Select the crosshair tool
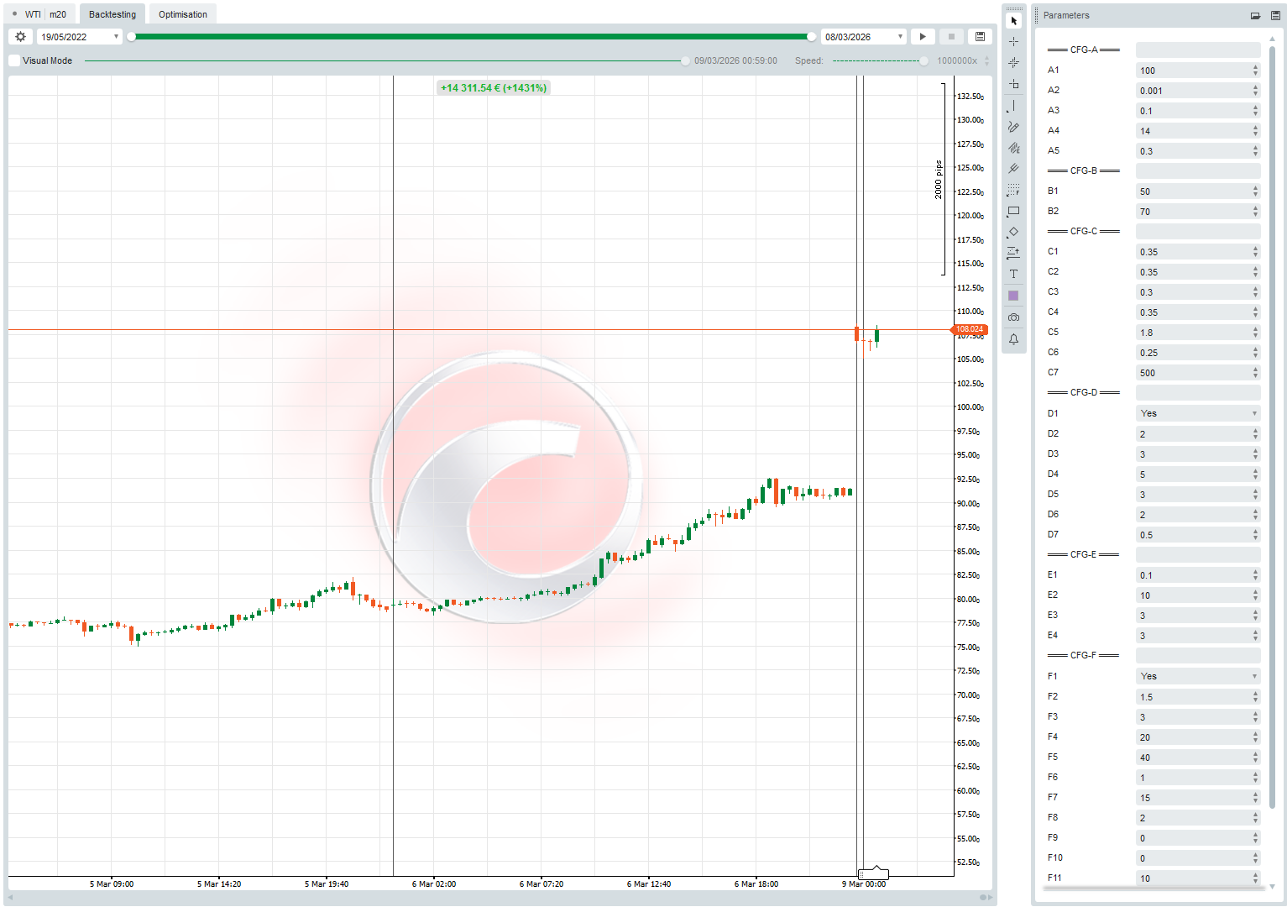 point(1013,40)
